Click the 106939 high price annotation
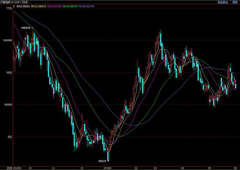The image size is (240, 170). 26,28
